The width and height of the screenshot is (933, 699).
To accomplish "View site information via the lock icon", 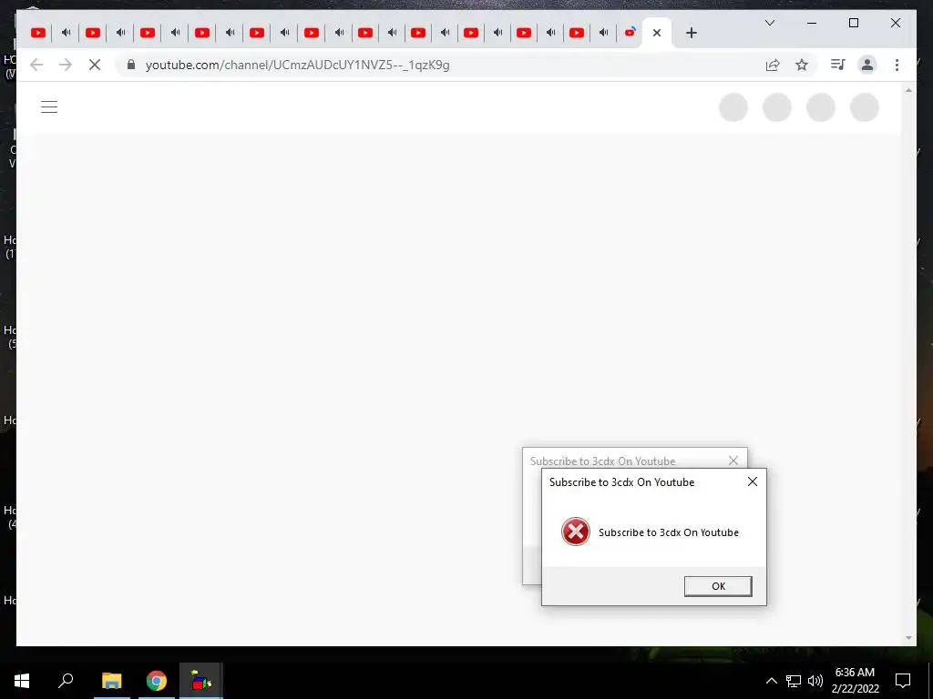I will [x=131, y=65].
